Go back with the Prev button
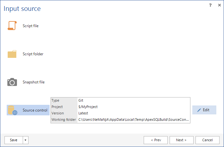This screenshot has height=147, width=224. (156, 140)
